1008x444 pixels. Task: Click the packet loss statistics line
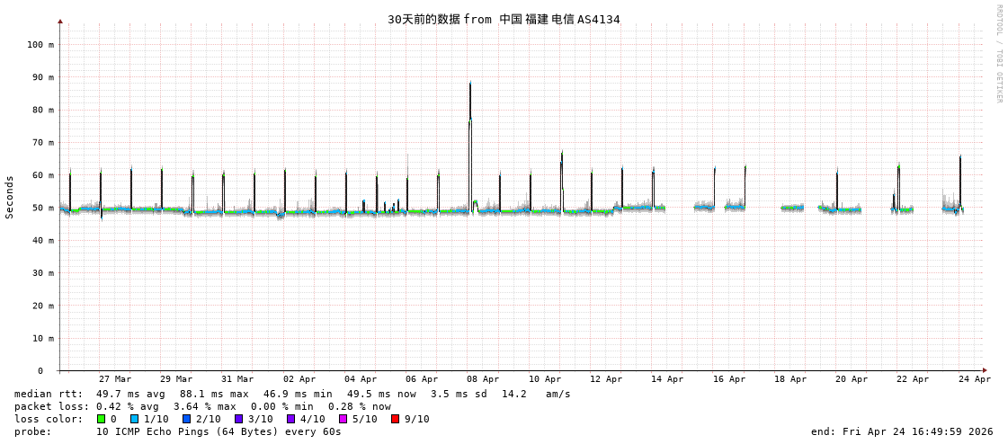(x=202, y=406)
